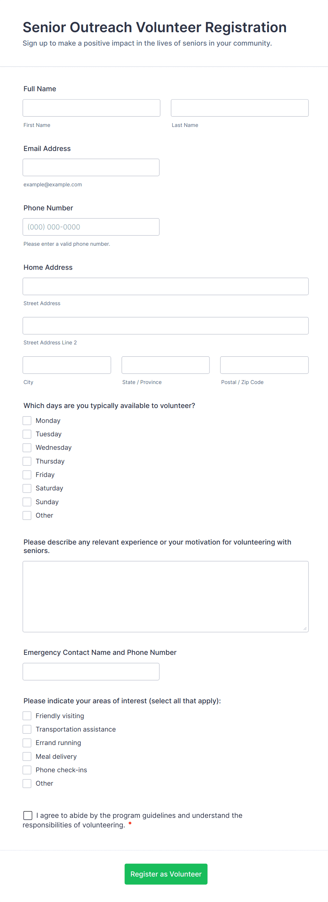Click the City input box
Image resolution: width=328 pixels, height=902 pixels.
pos(67,365)
